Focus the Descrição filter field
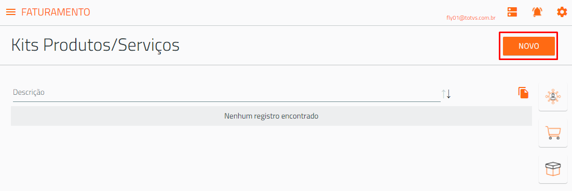The height and width of the screenshot is (191, 572). point(226,93)
